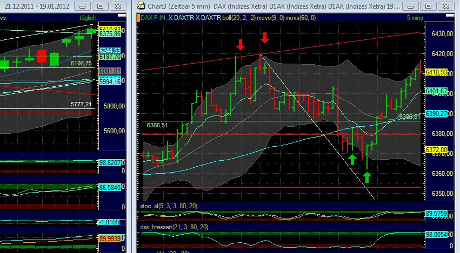This screenshot has width=460, height=253.
Task: Click the 5 mins timeframe label
Action: [x=415, y=18]
